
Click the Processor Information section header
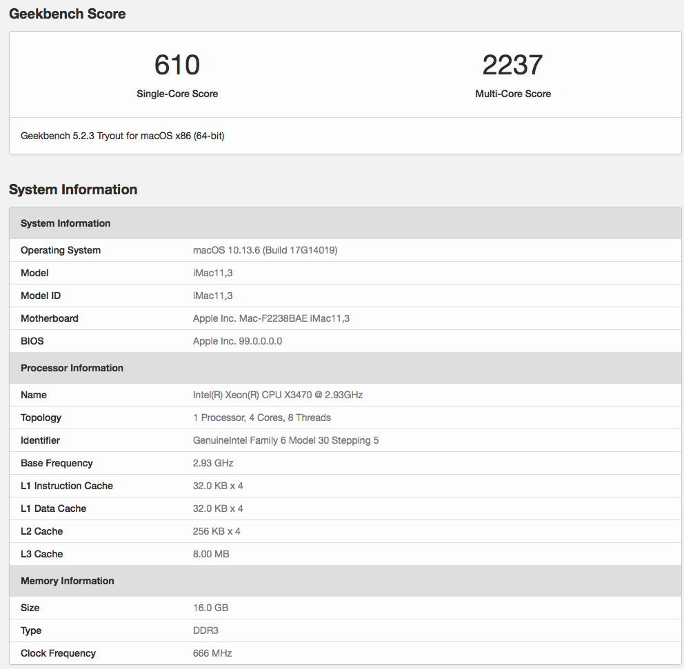pos(345,368)
